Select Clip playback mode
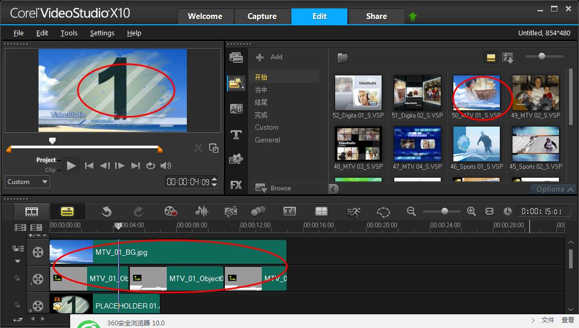 [50, 170]
